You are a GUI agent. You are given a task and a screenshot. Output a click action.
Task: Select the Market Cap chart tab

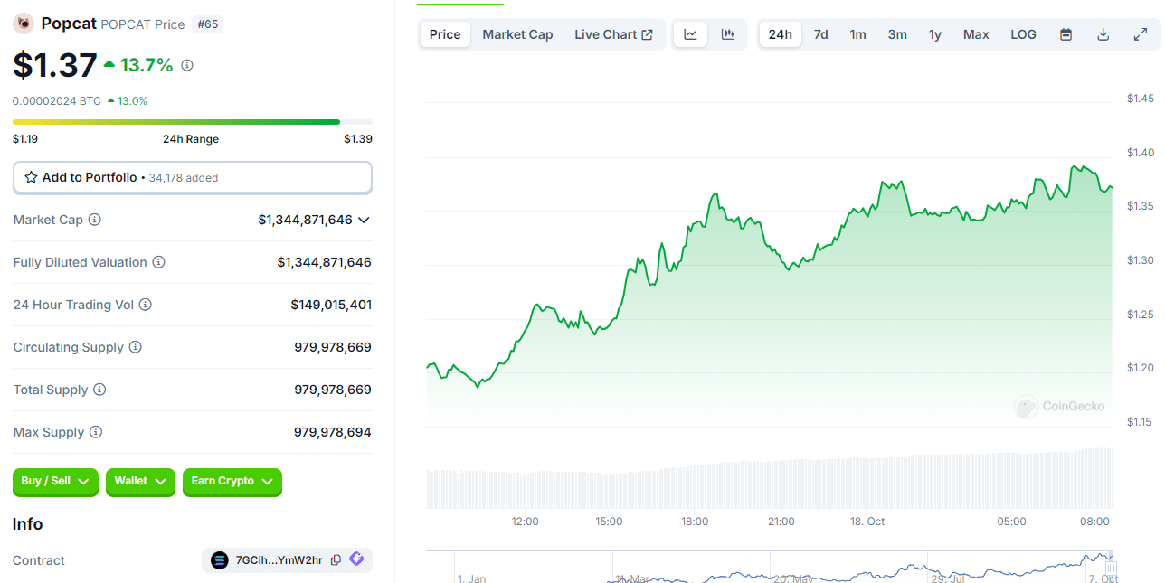click(x=517, y=34)
